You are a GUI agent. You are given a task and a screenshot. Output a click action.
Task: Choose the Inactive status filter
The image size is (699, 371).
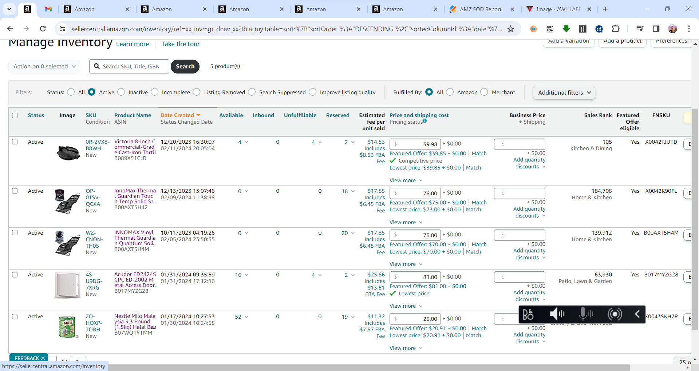pyautogui.click(x=121, y=92)
